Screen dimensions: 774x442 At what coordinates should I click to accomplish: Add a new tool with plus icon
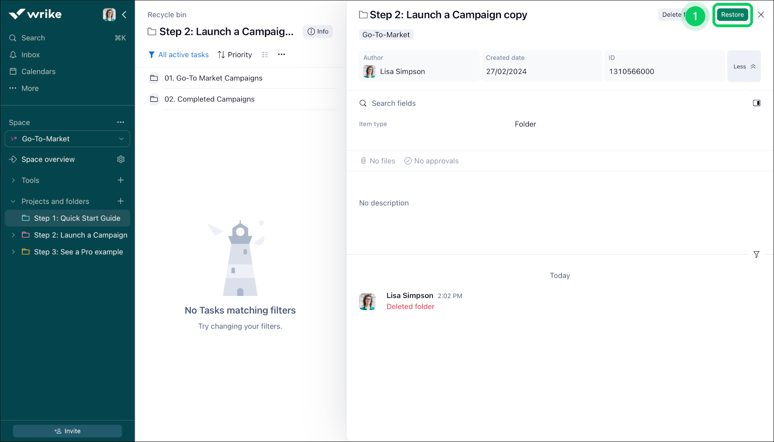121,180
